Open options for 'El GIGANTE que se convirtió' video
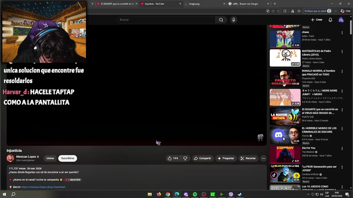Viewport: 353px width, 198px height. coord(342,110)
